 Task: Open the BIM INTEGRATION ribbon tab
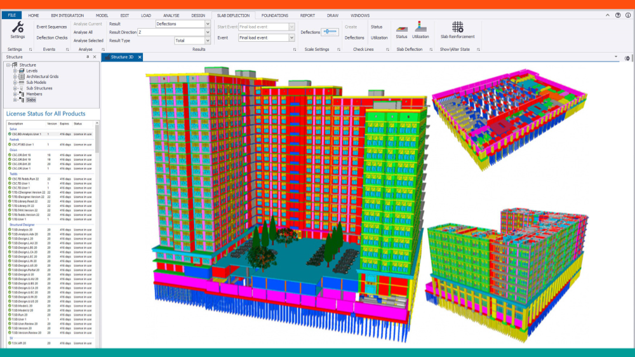[68, 15]
